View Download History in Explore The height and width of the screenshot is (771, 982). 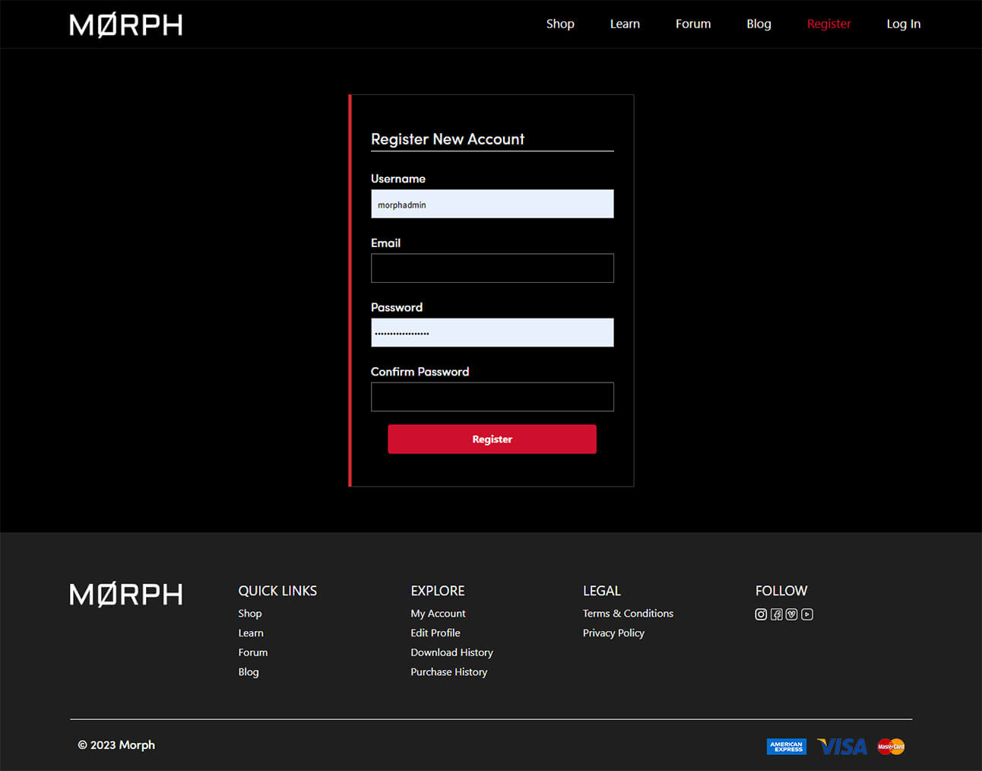tap(451, 652)
